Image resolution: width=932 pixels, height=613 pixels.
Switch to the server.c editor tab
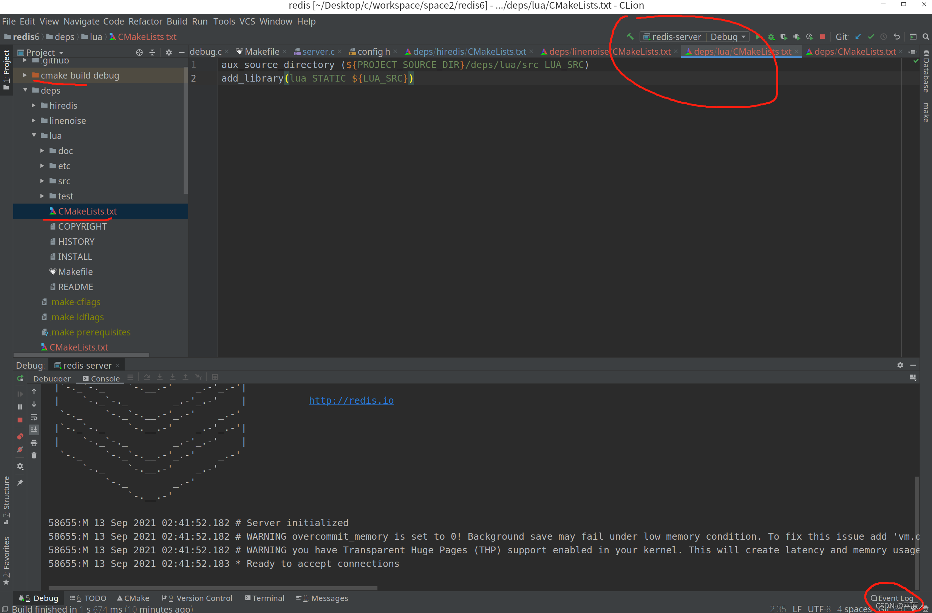click(x=318, y=52)
